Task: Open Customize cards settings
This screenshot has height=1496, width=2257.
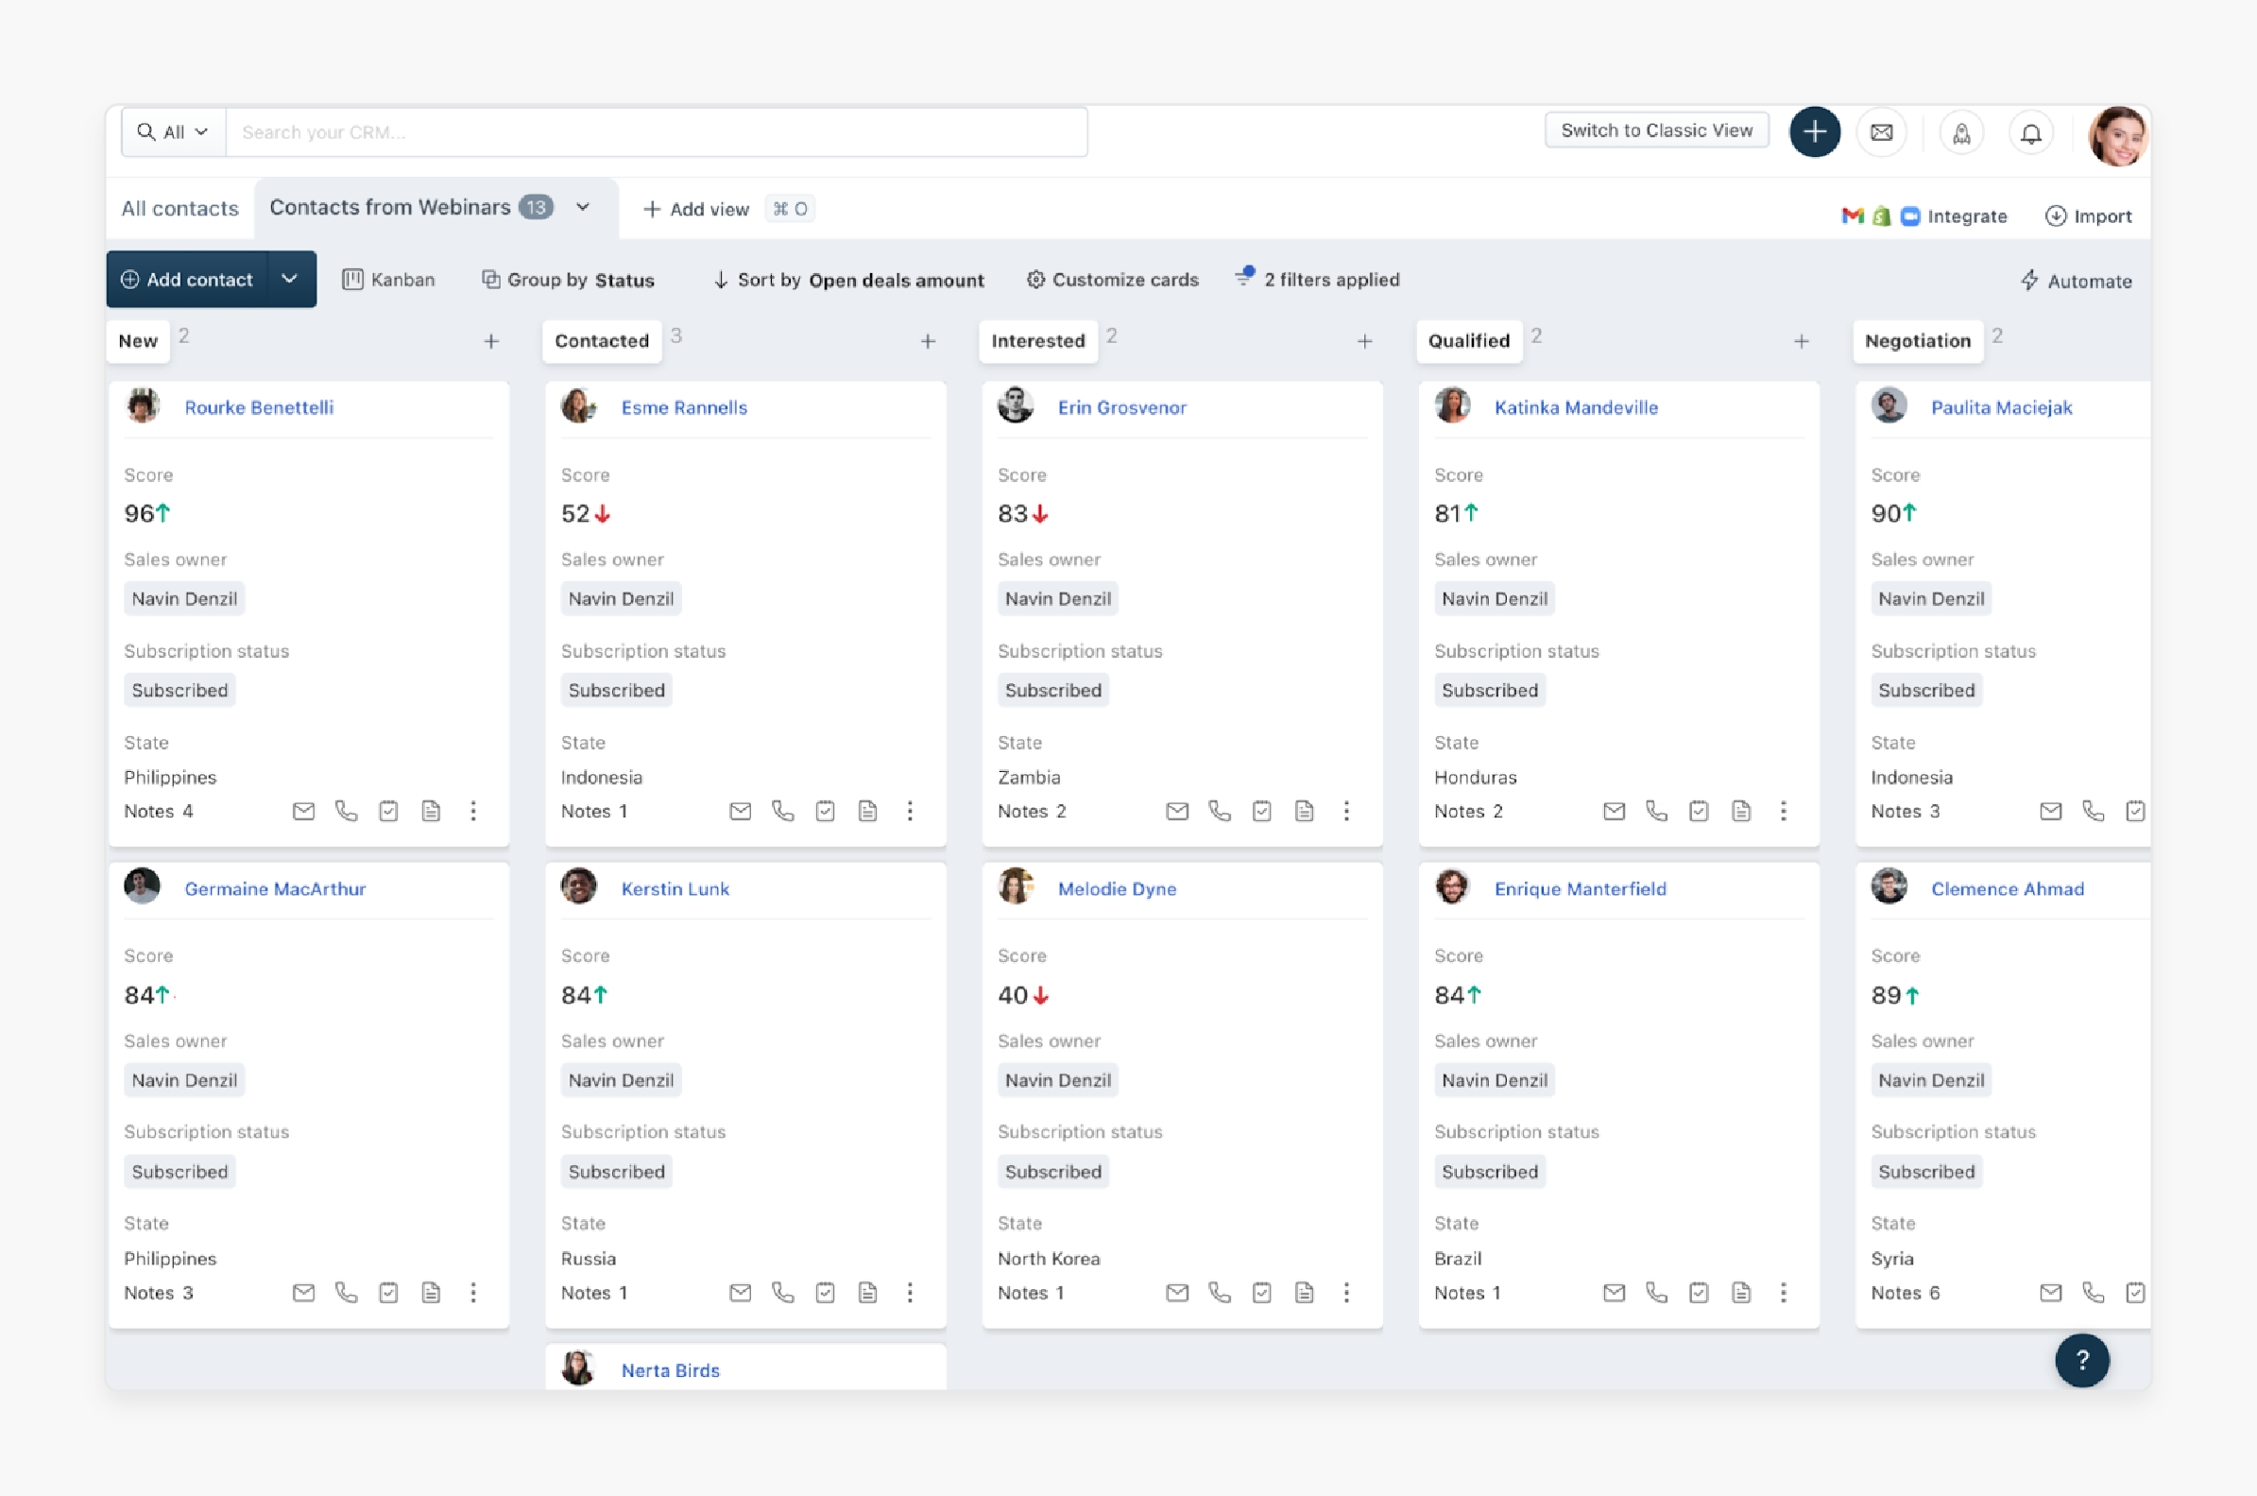Action: click(x=1113, y=280)
